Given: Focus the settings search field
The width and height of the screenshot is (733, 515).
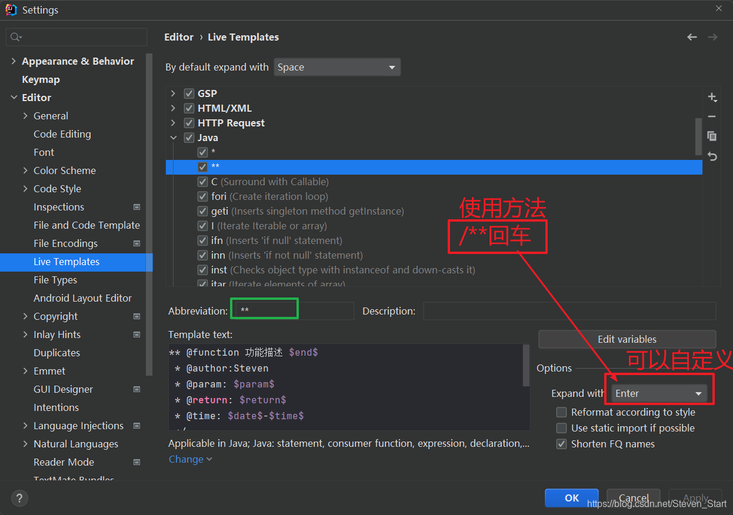Looking at the screenshot, I should [x=76, y=37].
